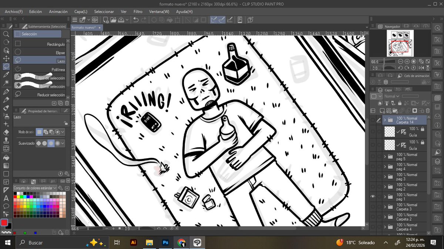Viewport: 444px width, 249px height.
Task: Open Photoshop from the taskbar
Action: click(x=165, y=242)
